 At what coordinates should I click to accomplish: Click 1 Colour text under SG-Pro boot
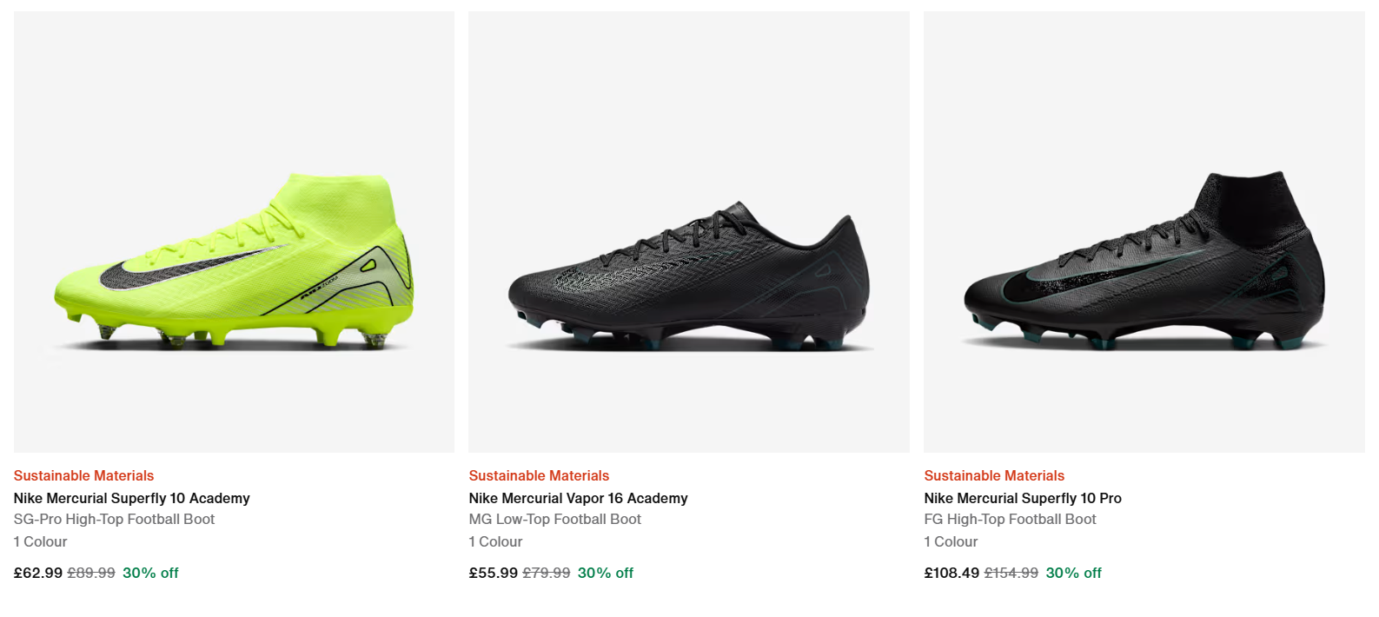(40, 541)
